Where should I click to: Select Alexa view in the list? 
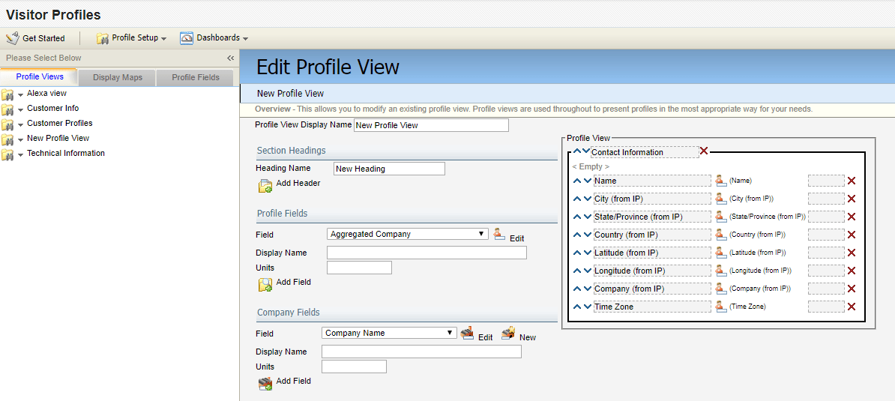click(x=46, y=93)
